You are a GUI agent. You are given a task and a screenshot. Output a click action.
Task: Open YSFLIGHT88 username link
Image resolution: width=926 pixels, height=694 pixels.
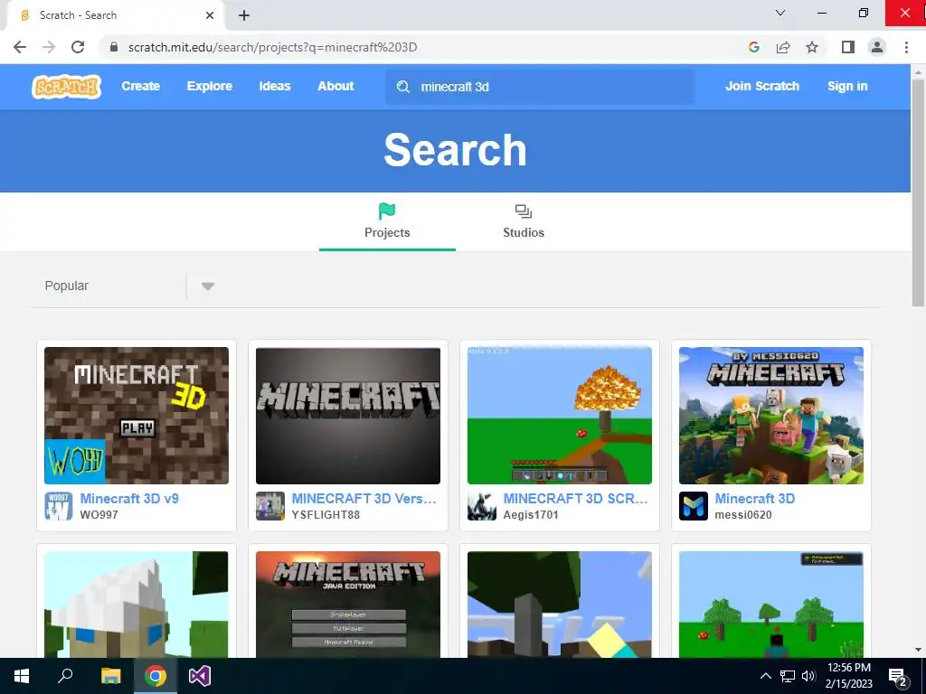tap(326, 514)
